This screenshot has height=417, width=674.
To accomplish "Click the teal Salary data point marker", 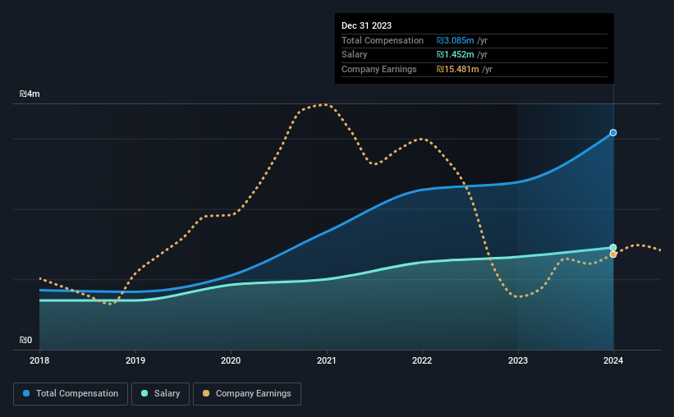I will click(x=613, y=247).
